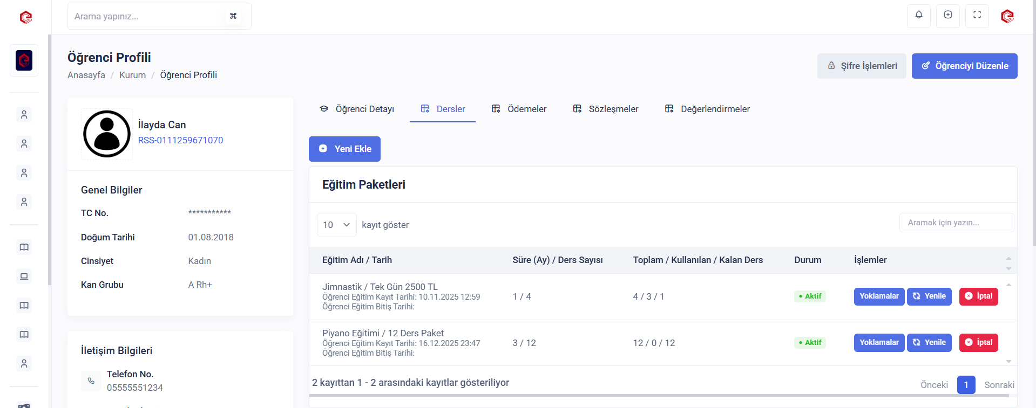Open the Sözleşmeler tab
The height and width of the screenshot is (408, 1036).
click(605, 109)
